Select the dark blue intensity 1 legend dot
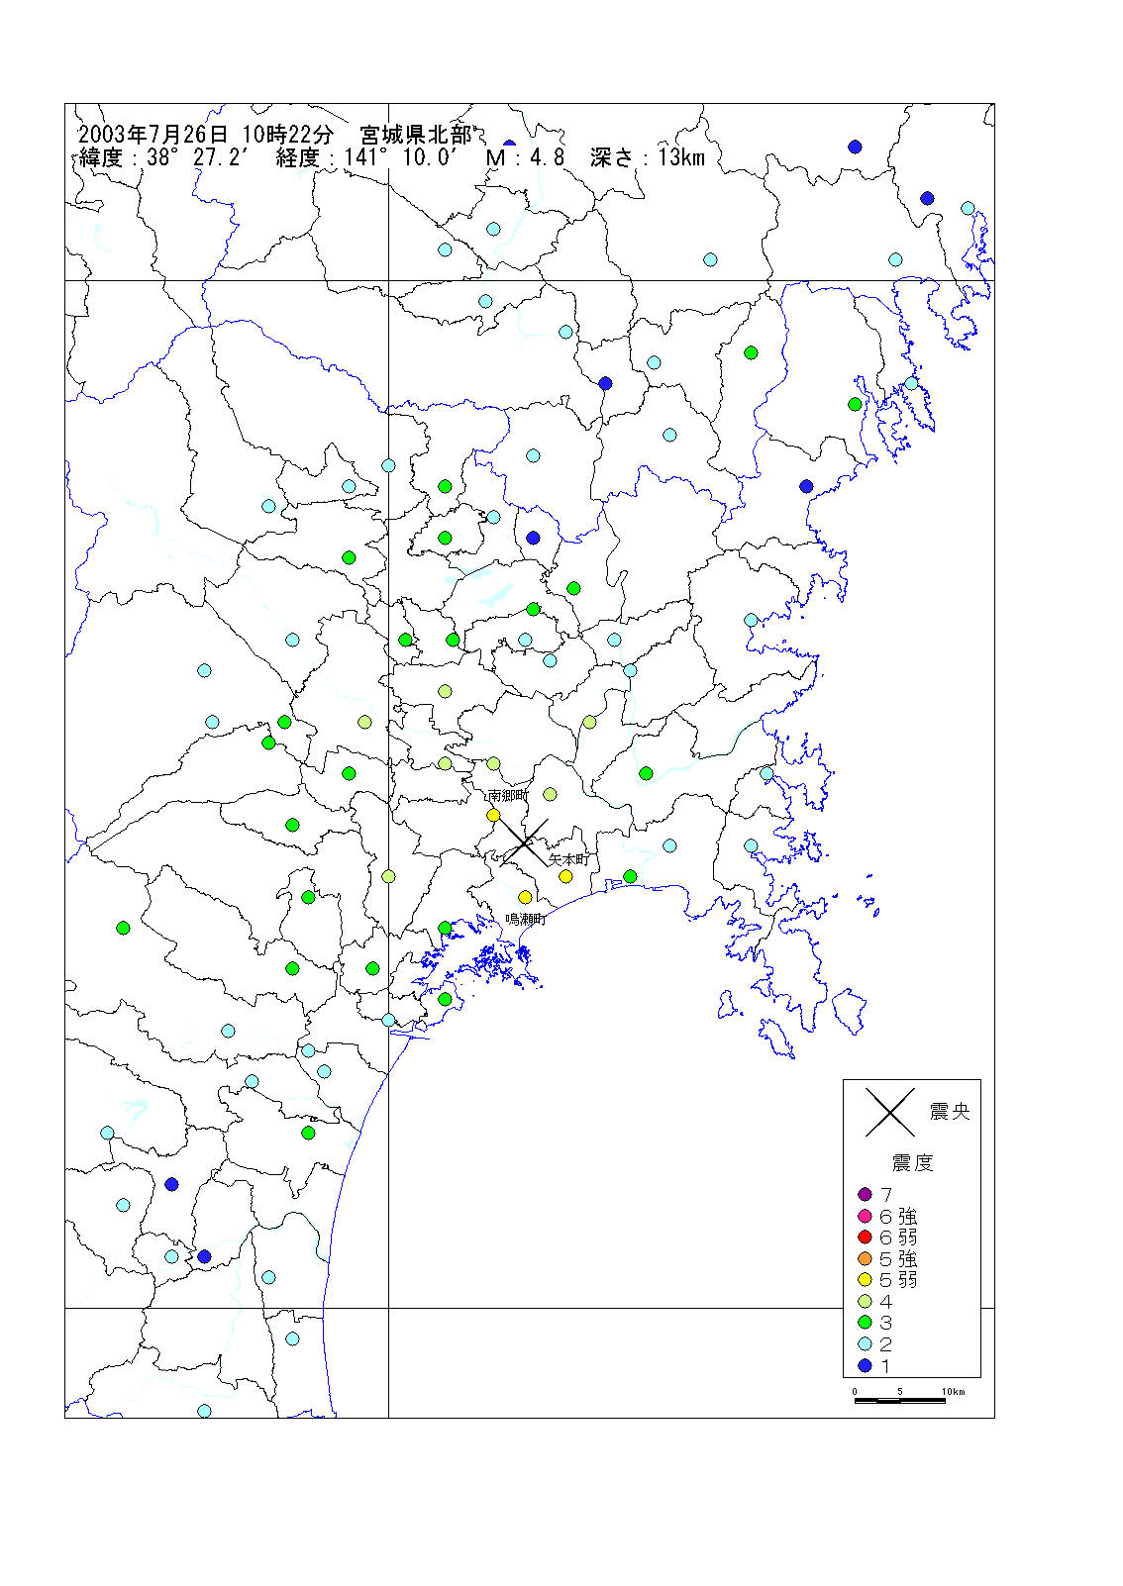 tap(865, 1366)
